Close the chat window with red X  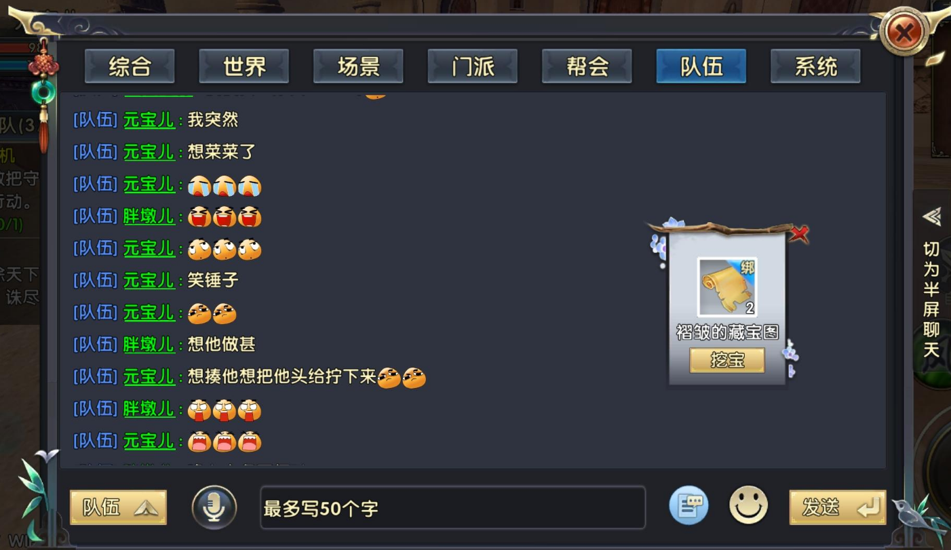(x=905, y=31)
